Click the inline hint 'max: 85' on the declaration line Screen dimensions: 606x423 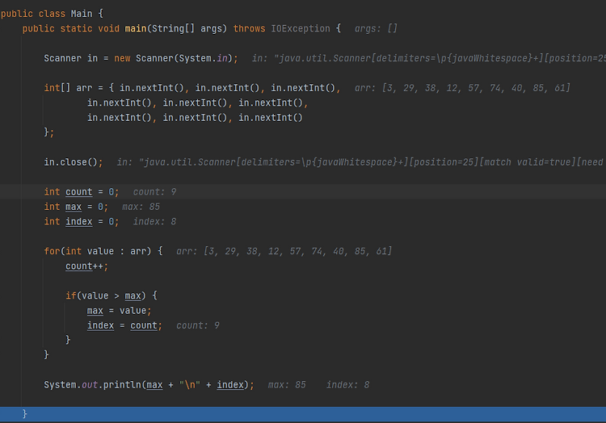click(x=141, y=207)
